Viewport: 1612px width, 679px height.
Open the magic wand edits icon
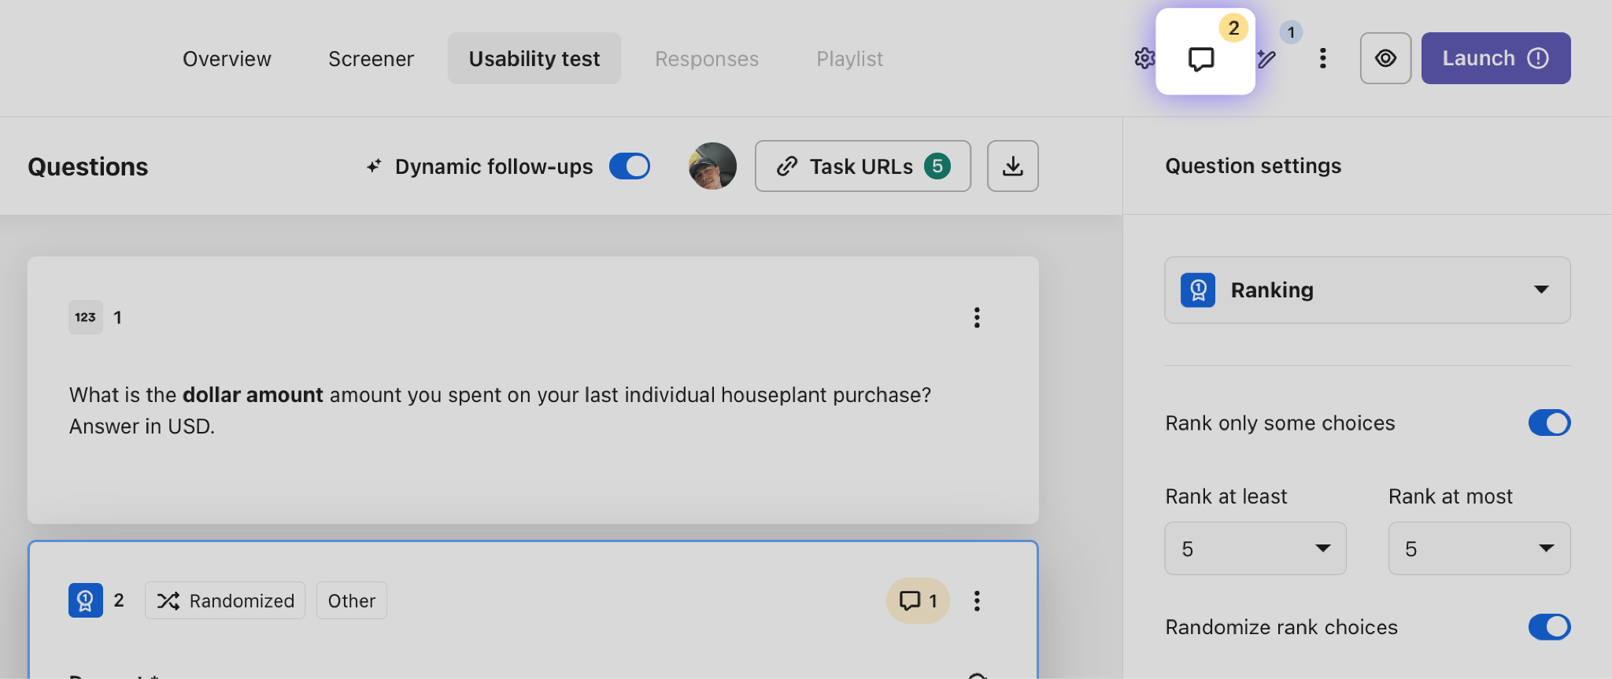pos(1266,59)
